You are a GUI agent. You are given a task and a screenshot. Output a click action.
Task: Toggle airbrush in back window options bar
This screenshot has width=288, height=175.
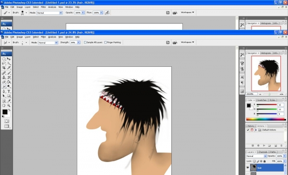tap(107, 12)
